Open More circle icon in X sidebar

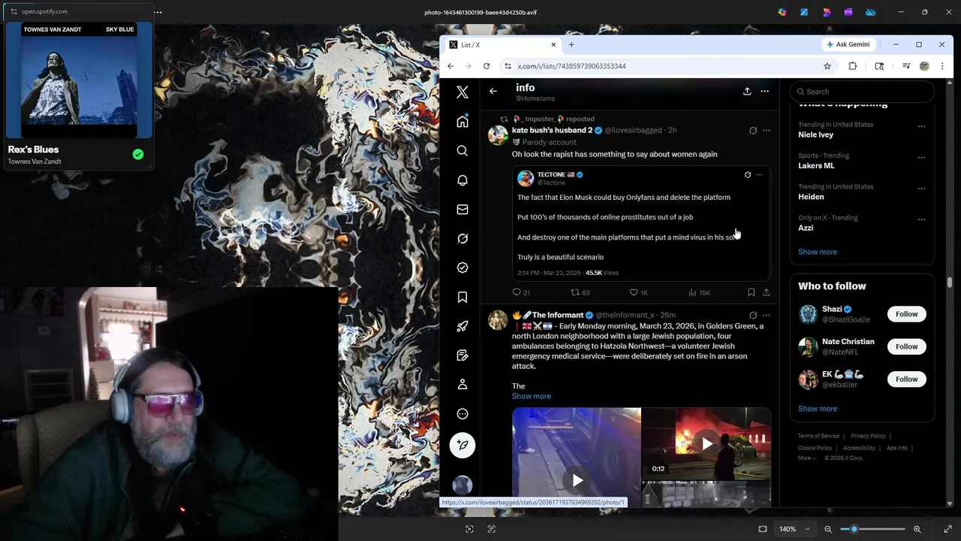(462, 414)
